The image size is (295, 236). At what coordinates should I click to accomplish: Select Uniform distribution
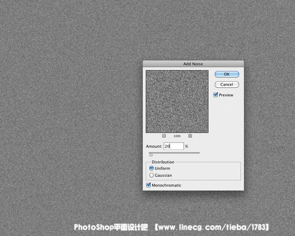pyautogui.click(x=151, y=168)
